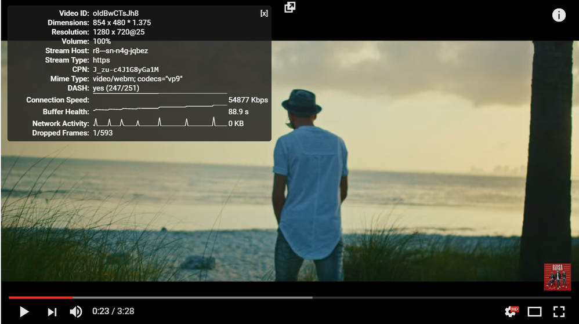Click the Stream Host value text
Screen dimensions: 579x324
(120, 51)
